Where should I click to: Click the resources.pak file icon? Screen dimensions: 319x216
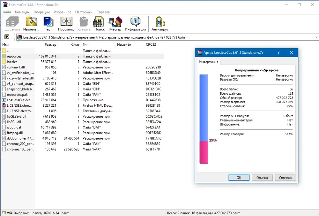pyautogui.click(x=4, y=95)
